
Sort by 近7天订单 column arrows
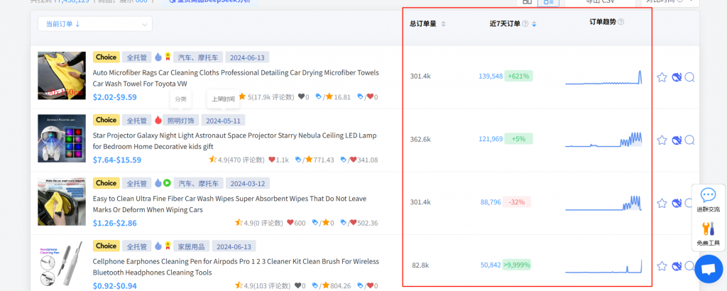pyautogui.click(x=535, y=24)
